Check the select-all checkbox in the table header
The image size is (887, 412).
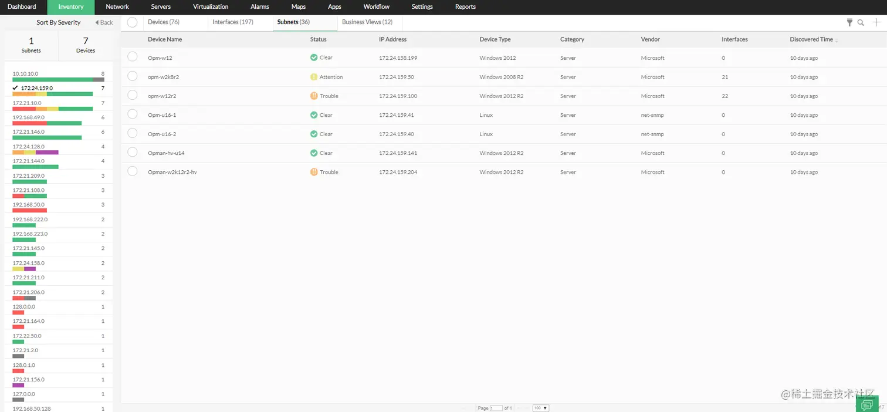133,22
